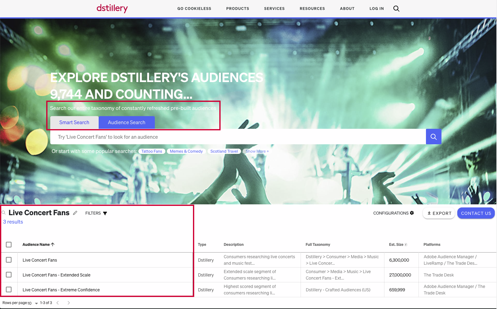The width and height of the screenshot is (497, 309).
Task: Check the Extreme Confidence row checkbox
Action: point(9,289)
